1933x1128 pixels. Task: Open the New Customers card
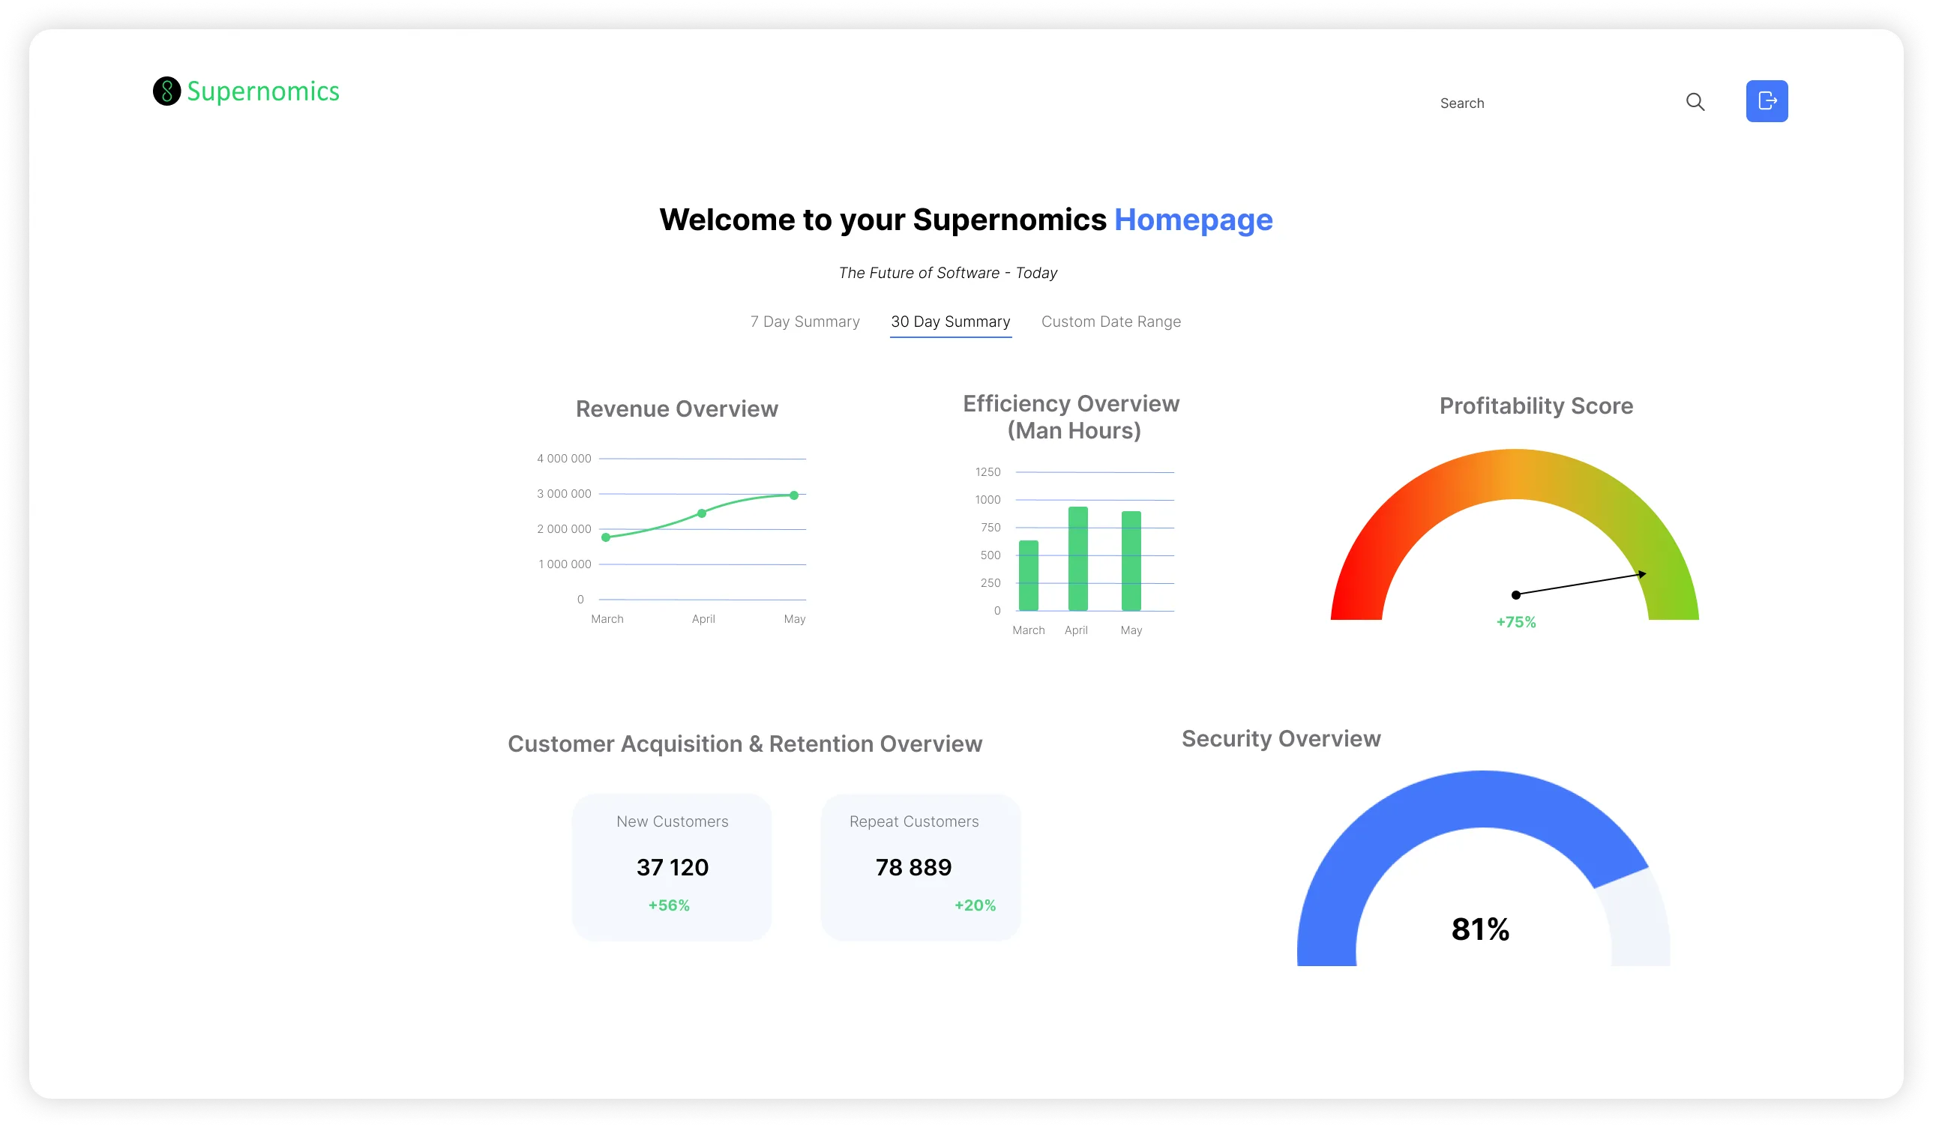tap(672, 866)
